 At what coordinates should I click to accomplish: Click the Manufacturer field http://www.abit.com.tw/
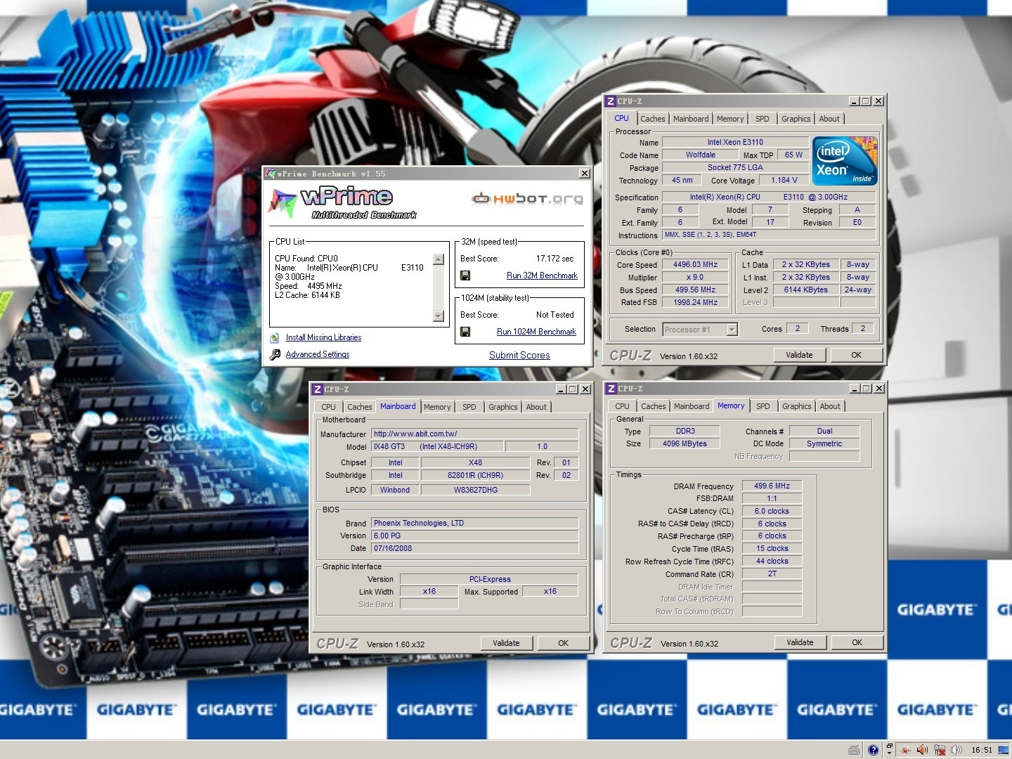pyautogui.click(x=474, y=434)
